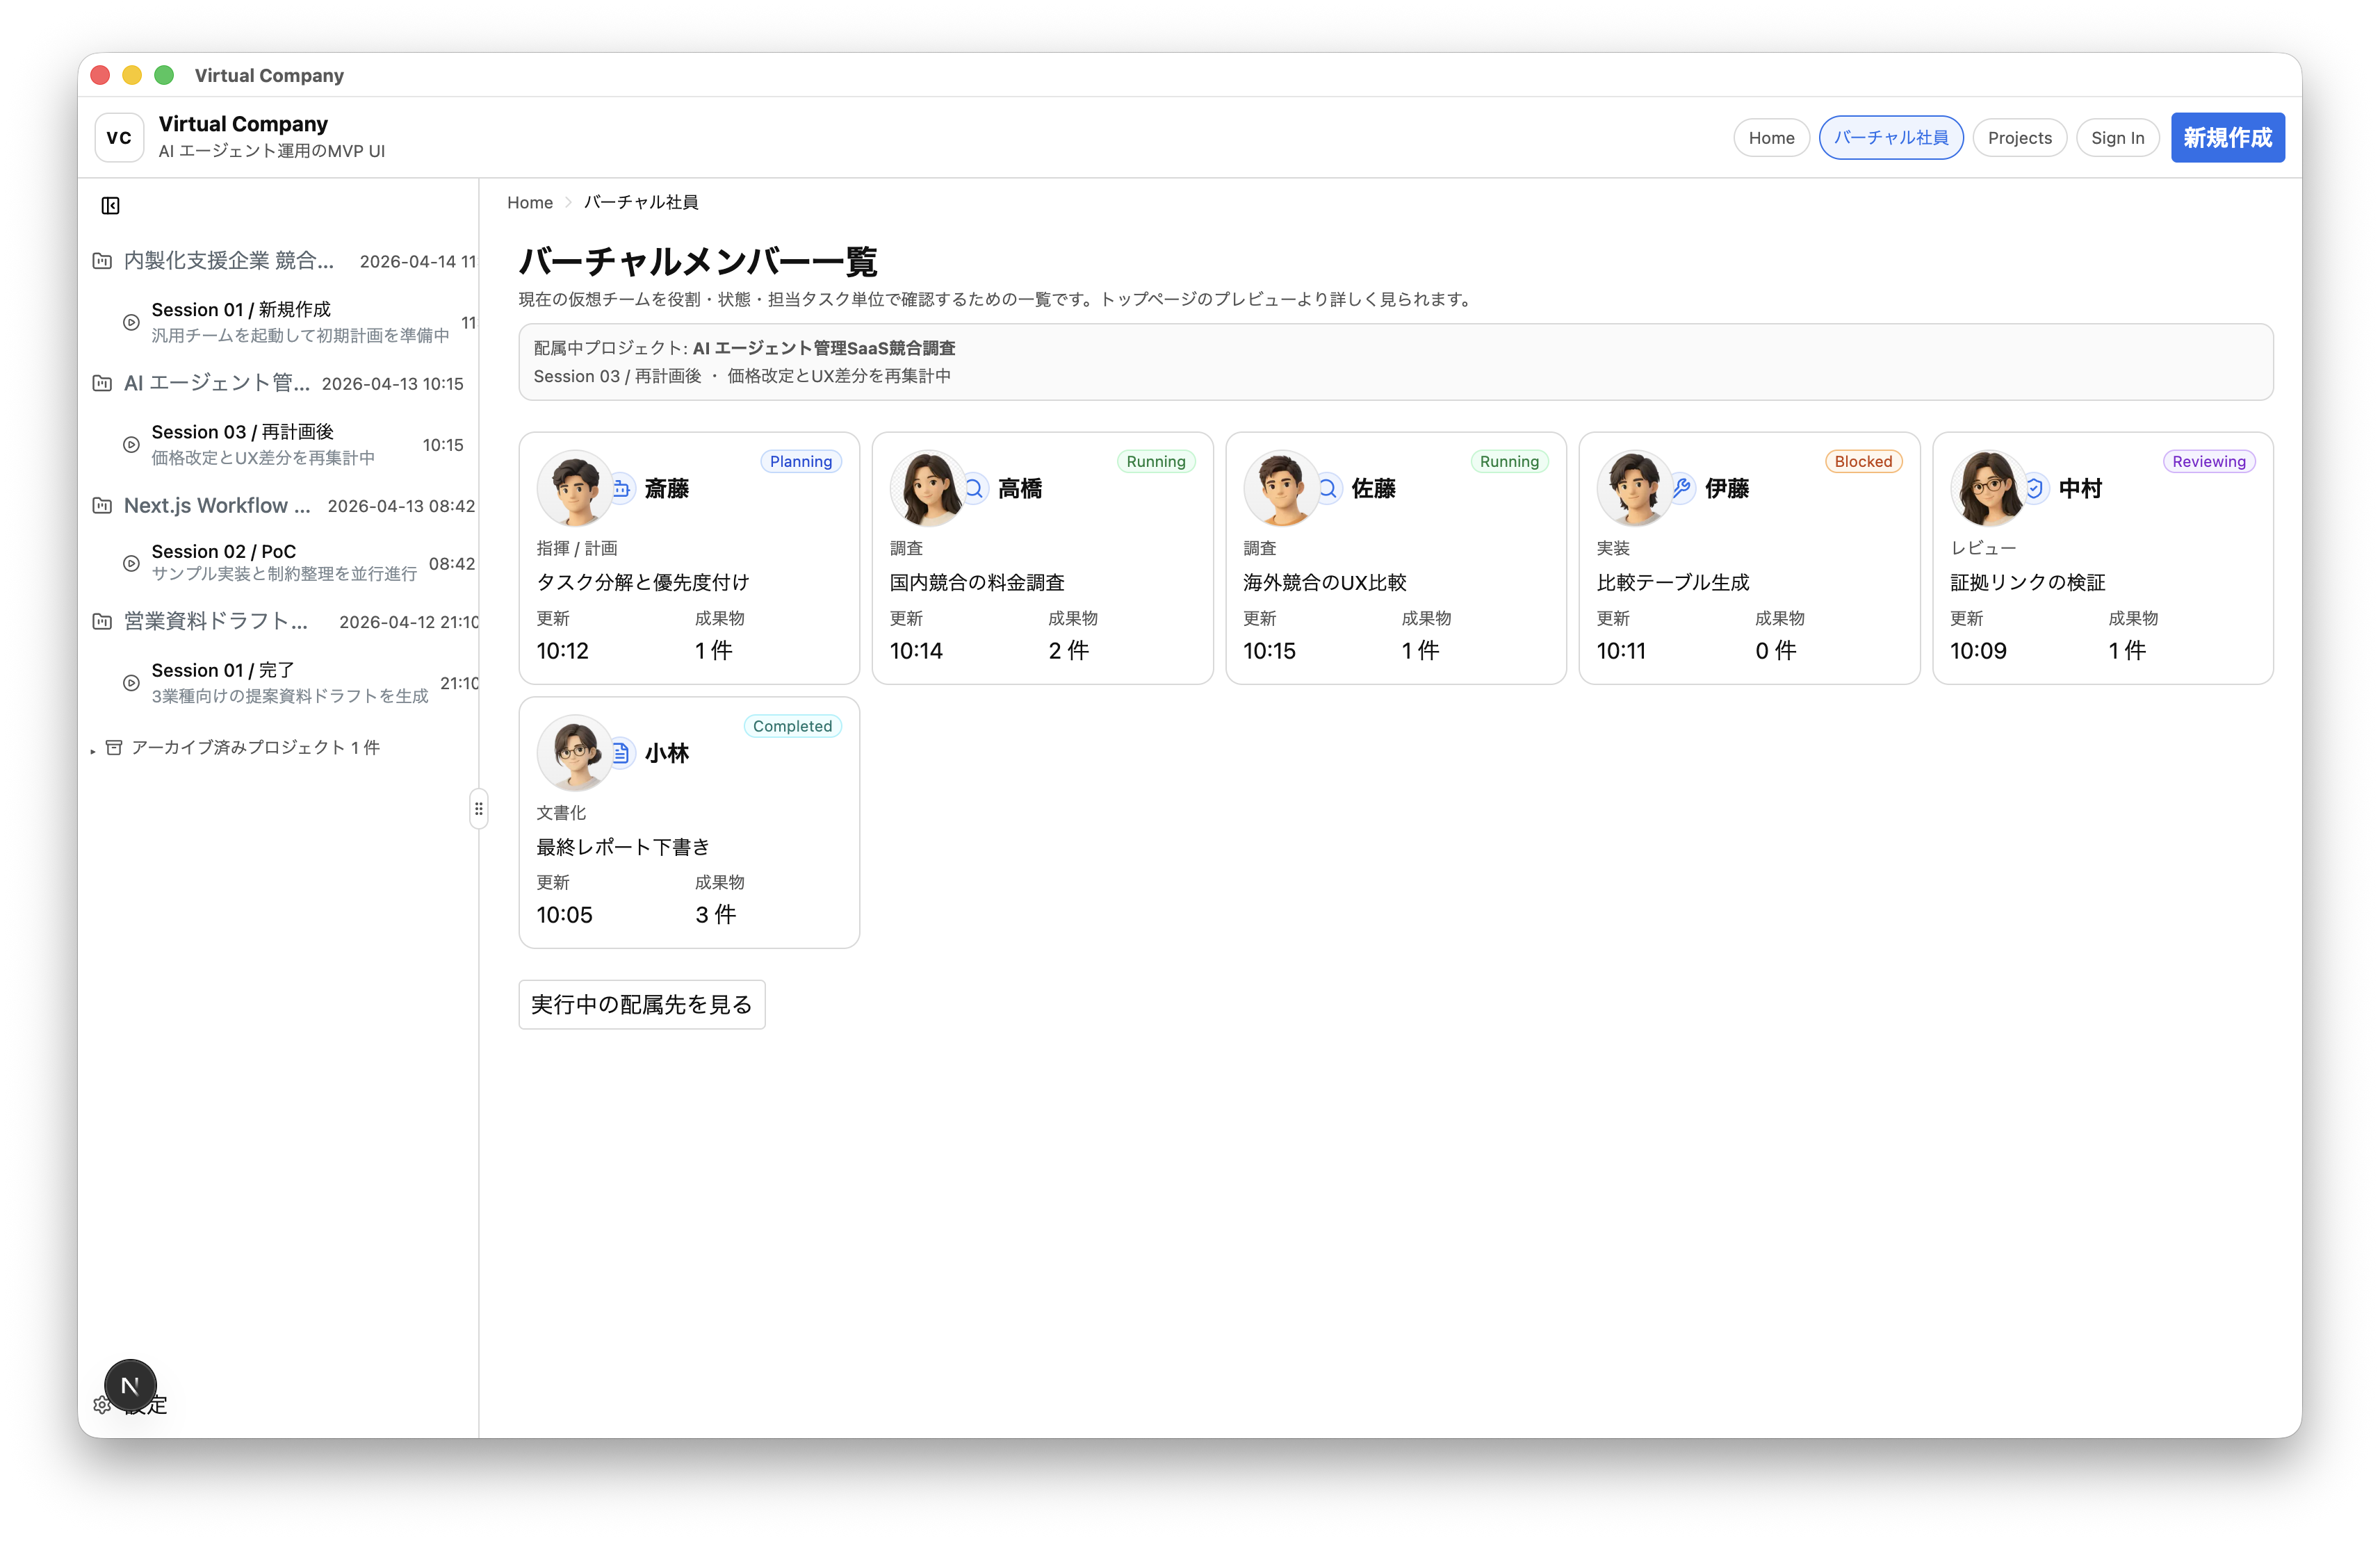
Task: Collapse the sidebar using the panel icon
Action: click(111, 205)
